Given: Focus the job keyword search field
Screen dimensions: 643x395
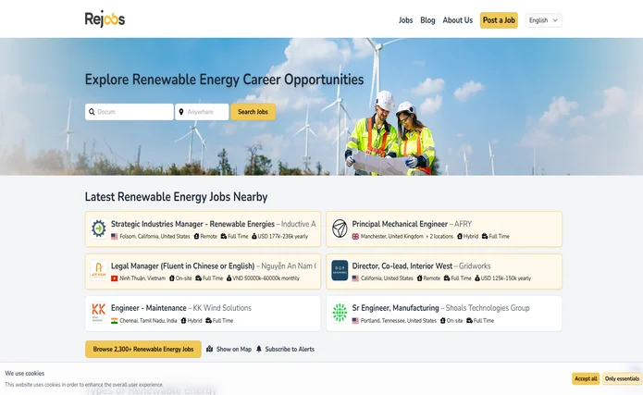Looking at the screenshot, I should pos(130,112).
